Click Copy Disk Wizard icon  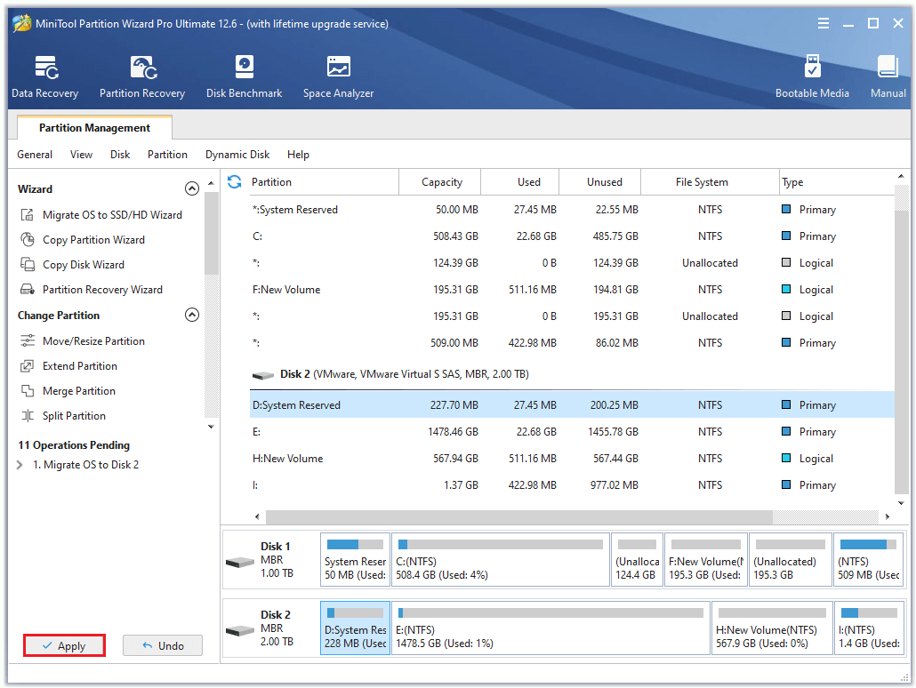[x=28, y=265]
